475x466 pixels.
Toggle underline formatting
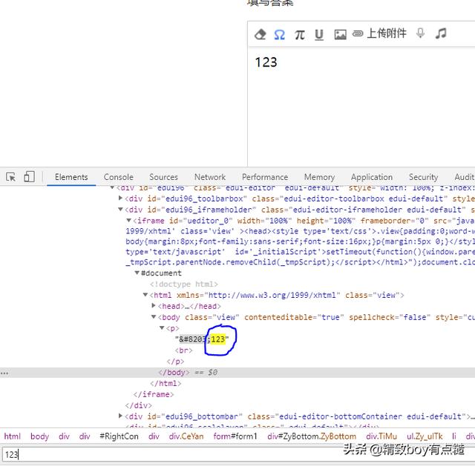(318, 35)
